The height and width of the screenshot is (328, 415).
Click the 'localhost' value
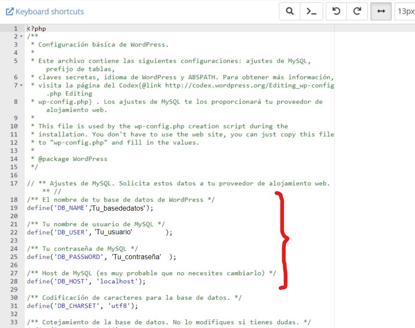coord(117,282)
